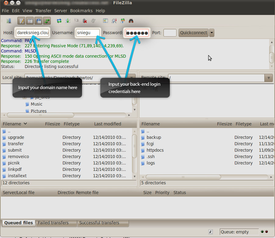Toggle message log display button
Screen dimensions: 275x238
coord(22,21)
